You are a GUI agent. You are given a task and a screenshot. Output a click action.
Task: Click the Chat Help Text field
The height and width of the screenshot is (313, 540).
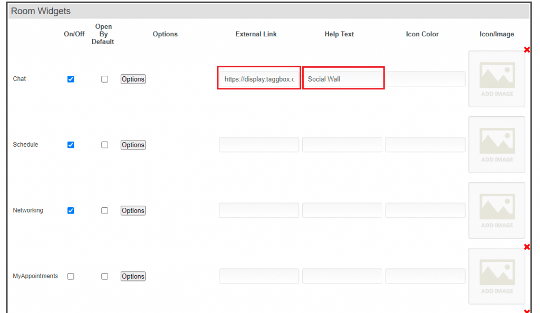[x=343, y=79]
